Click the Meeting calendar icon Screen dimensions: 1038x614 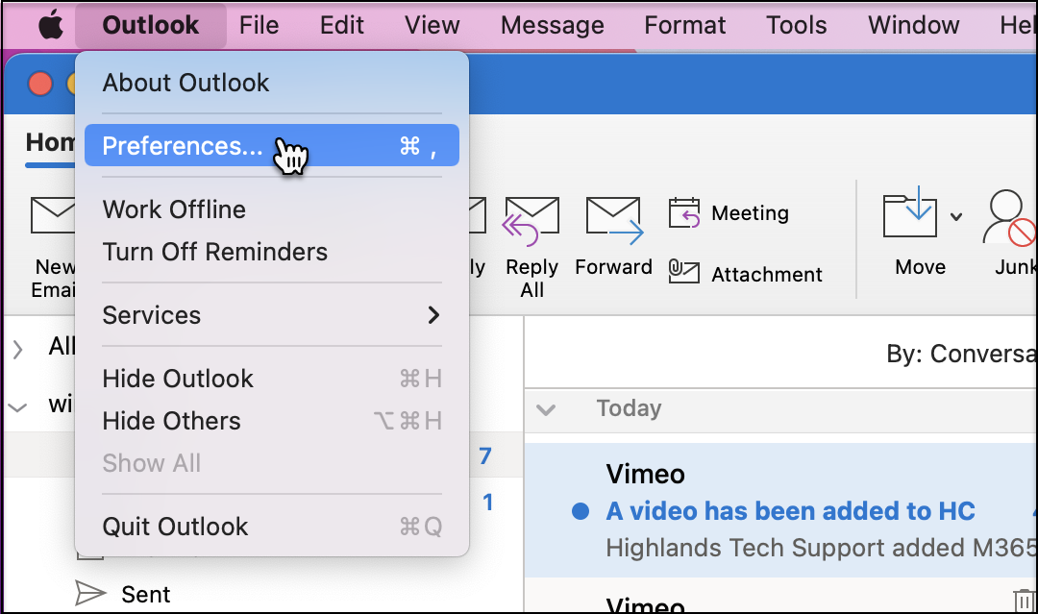click(684, 213)
